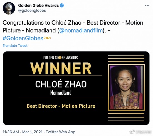Click the Mar 1, 2021 date

(32, 132)
